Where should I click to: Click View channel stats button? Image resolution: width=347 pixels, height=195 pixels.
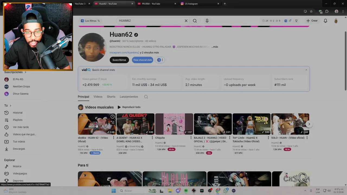tap(143, 60)
